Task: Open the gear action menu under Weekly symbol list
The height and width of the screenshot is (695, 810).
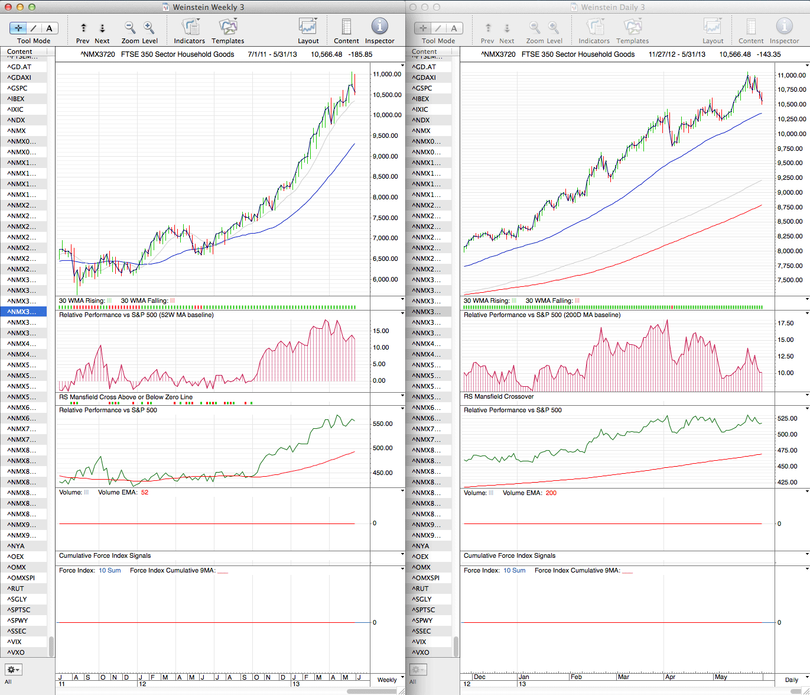Action: pos(13,670)
